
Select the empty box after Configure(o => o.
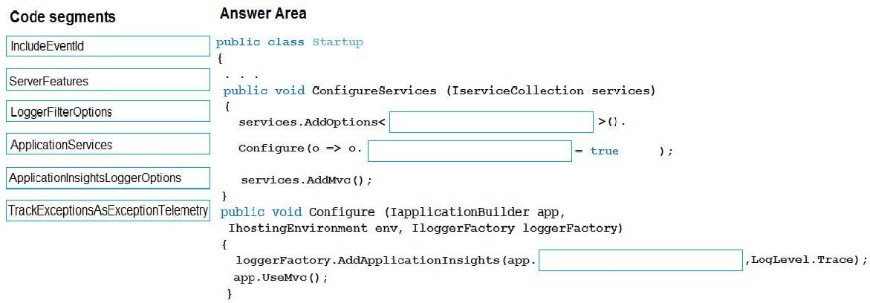pos(469,151)
